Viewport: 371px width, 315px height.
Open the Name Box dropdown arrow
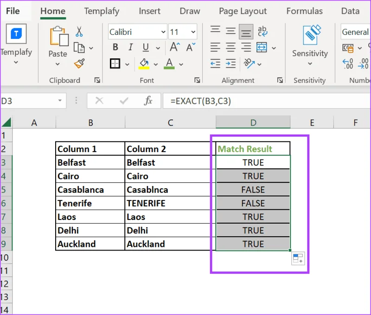(60, 101)
